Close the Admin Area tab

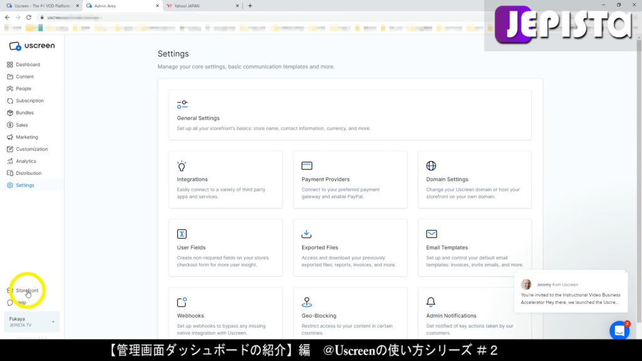(x=157, y=6)
